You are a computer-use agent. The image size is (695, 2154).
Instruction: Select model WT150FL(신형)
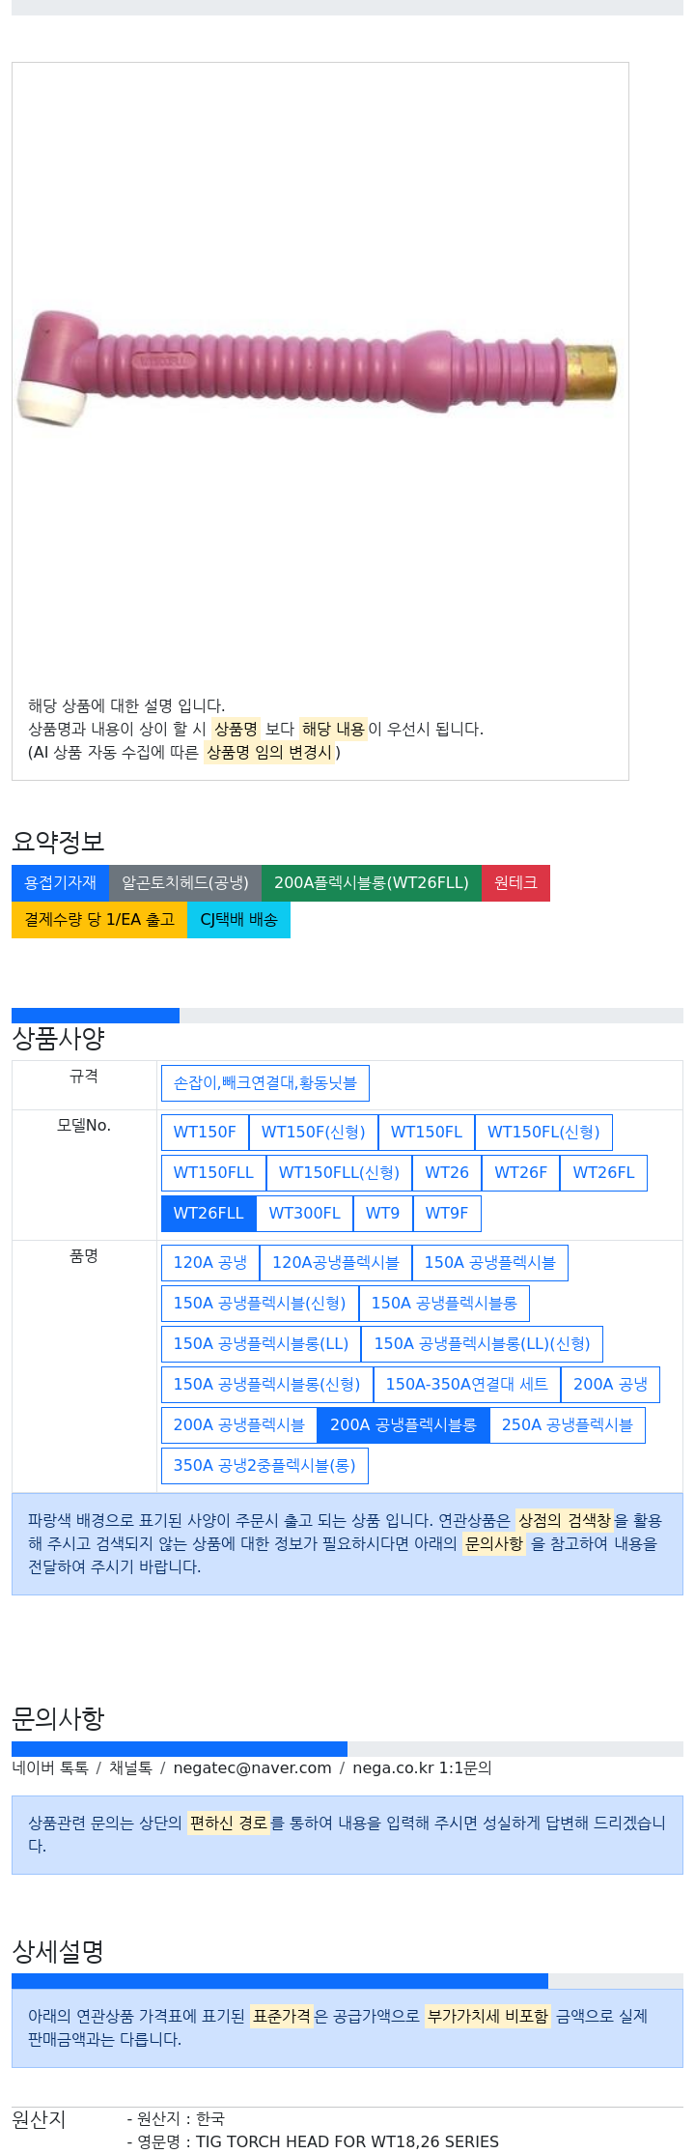click(x=543, y=1132)
